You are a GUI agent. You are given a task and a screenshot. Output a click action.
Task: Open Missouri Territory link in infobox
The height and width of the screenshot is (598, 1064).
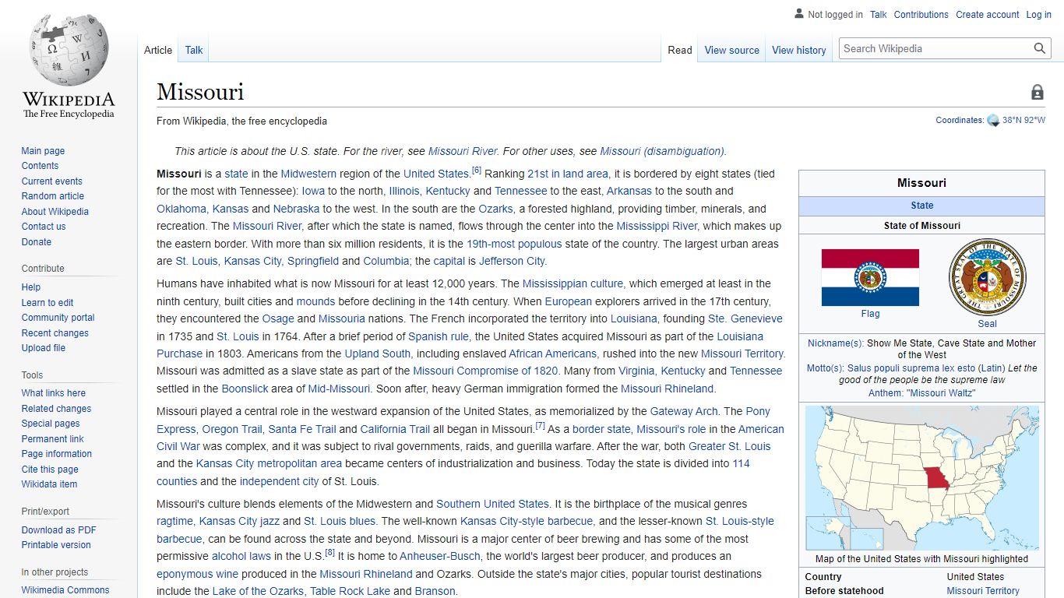[x=983, y=591]
